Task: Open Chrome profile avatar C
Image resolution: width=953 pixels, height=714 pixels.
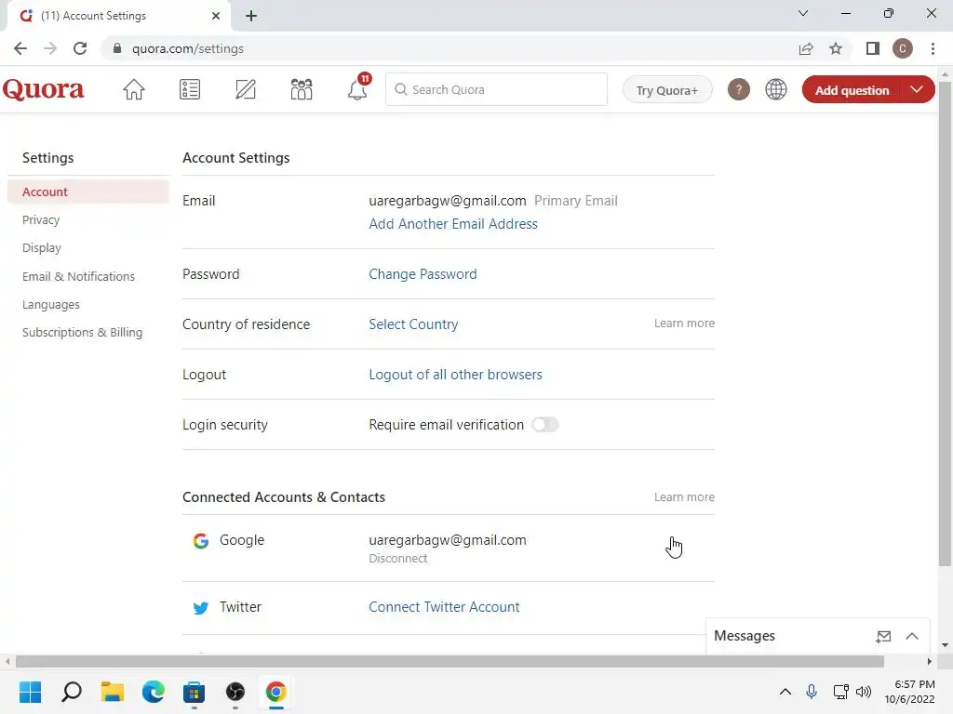Action: [903, 48]
